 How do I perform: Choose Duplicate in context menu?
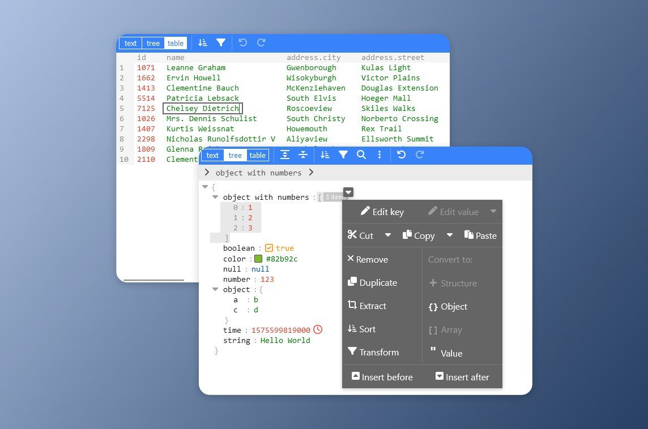372,282
